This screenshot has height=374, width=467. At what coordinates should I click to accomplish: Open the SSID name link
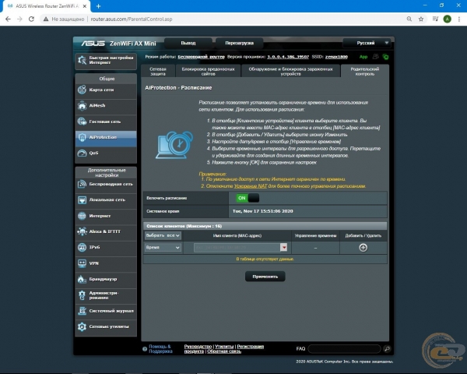336,57
